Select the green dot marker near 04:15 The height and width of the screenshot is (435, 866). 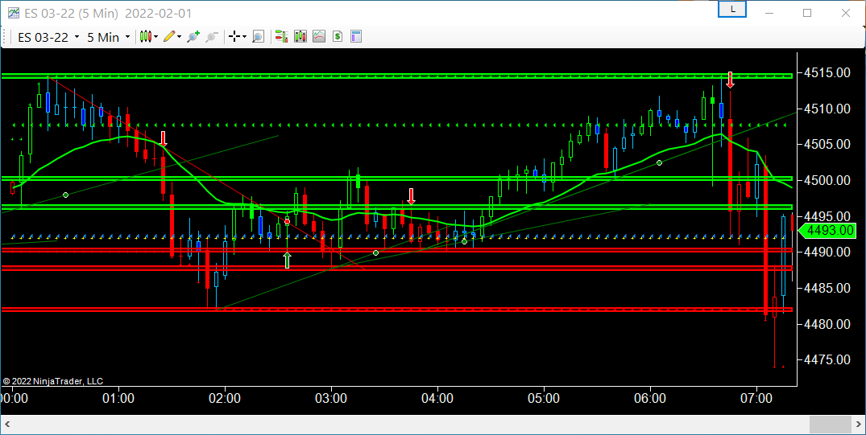click(x=465, y=241)
